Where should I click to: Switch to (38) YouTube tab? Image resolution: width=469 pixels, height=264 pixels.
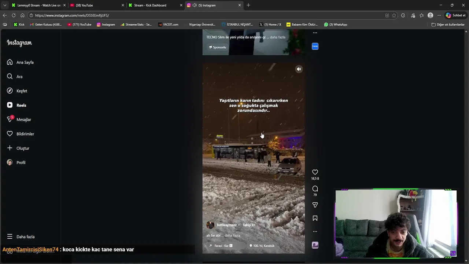[97, 5]
